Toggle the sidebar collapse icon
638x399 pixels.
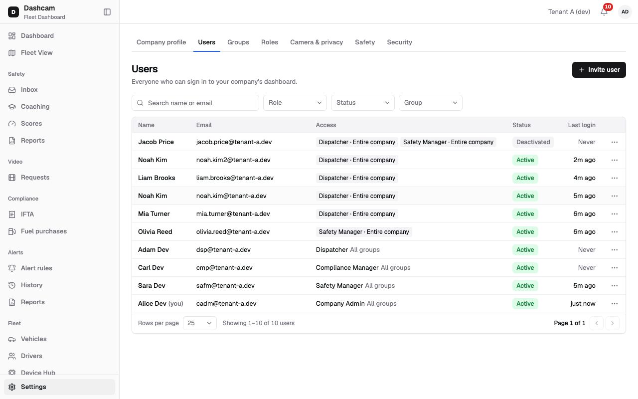107,12
